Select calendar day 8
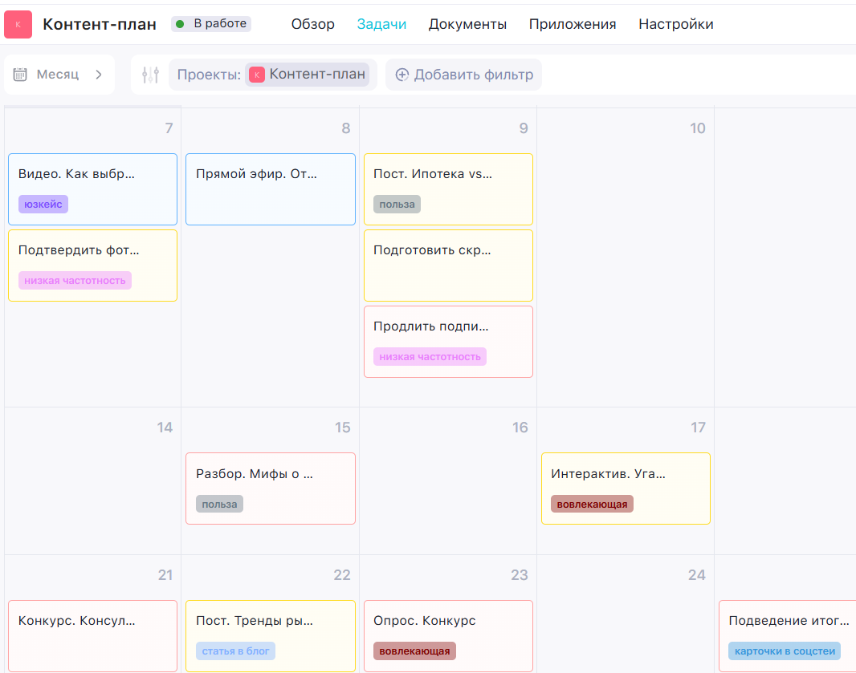This screenshot has height=673, width=856. [345, 128]
